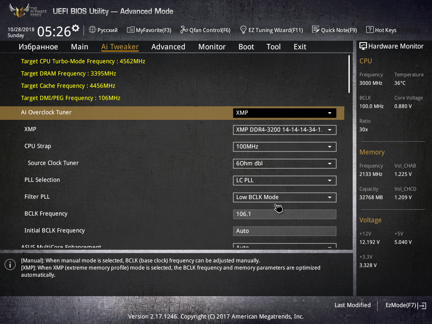The width and height of the screenshot is (432, 324).
Task: Go to the Tool tab
Action: click(x=273, y=47)
